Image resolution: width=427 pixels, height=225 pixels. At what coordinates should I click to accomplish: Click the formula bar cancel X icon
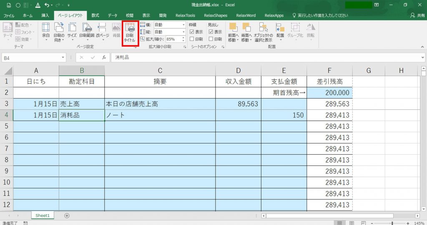click(81, 57)
